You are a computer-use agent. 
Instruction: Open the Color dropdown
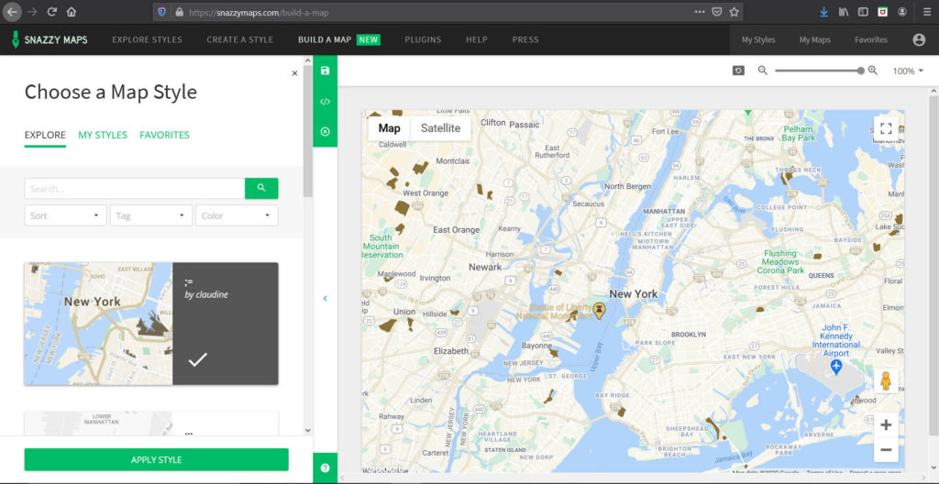coord(237,215)
